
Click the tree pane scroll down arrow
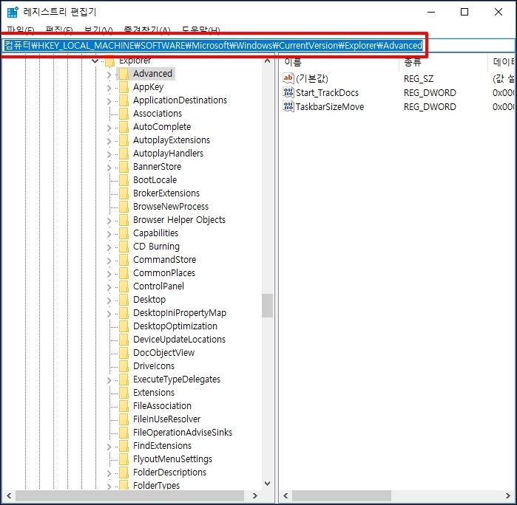click(268, 484)
